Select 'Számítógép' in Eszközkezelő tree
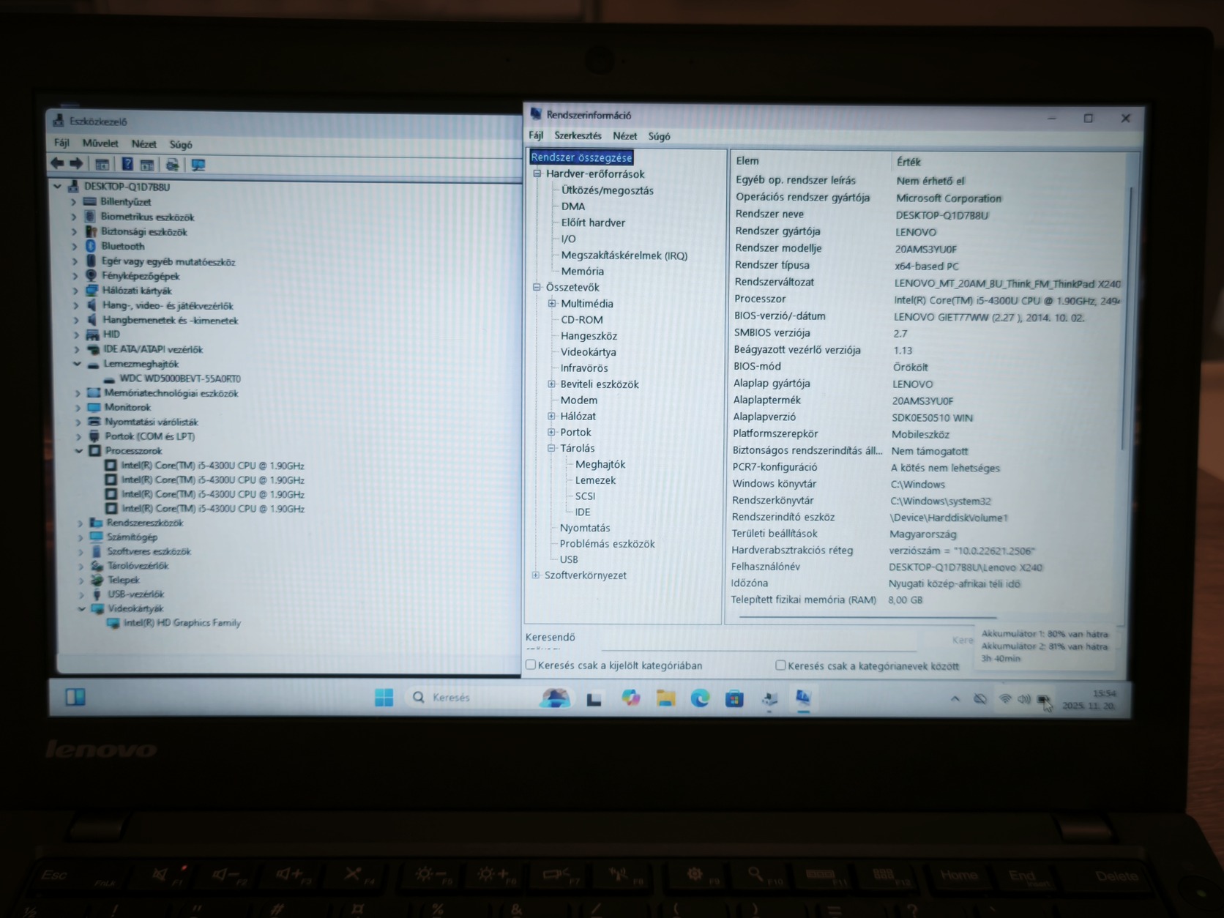Screen dimensions: 1224x918 pos(132,537)
